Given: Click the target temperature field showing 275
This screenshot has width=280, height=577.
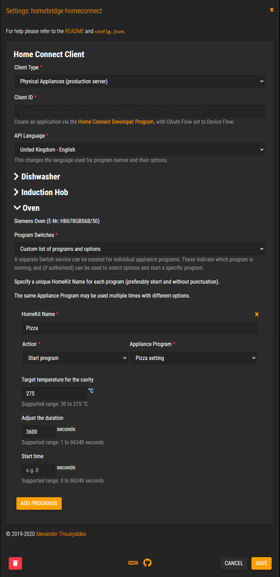Looking at the screenshot, I should coord(54,393).
